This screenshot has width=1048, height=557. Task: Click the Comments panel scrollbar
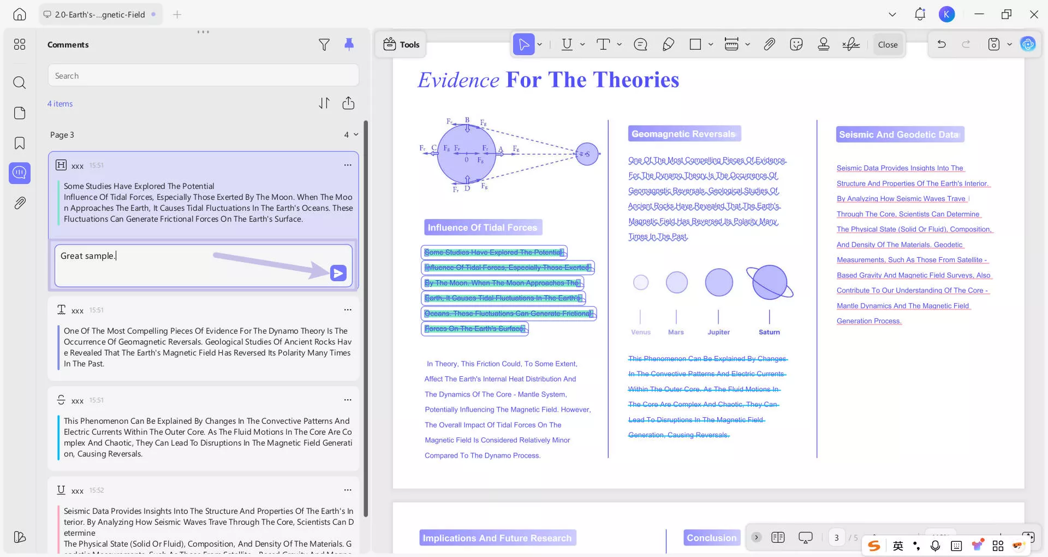[x=366, y=318]
